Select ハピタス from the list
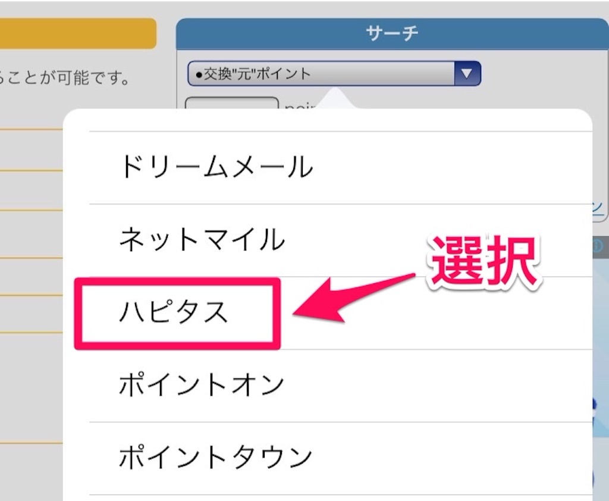The width and height of the screenshot is (609, 501). click(341, 313)
